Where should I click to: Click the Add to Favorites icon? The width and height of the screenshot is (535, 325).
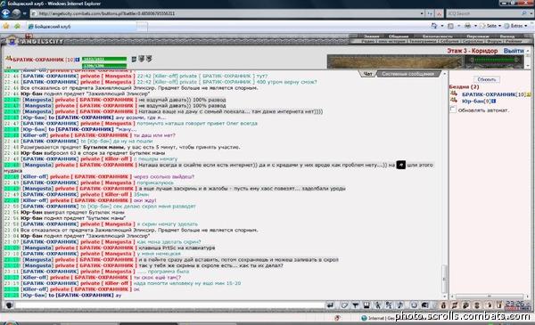click(x=17, y=26)
